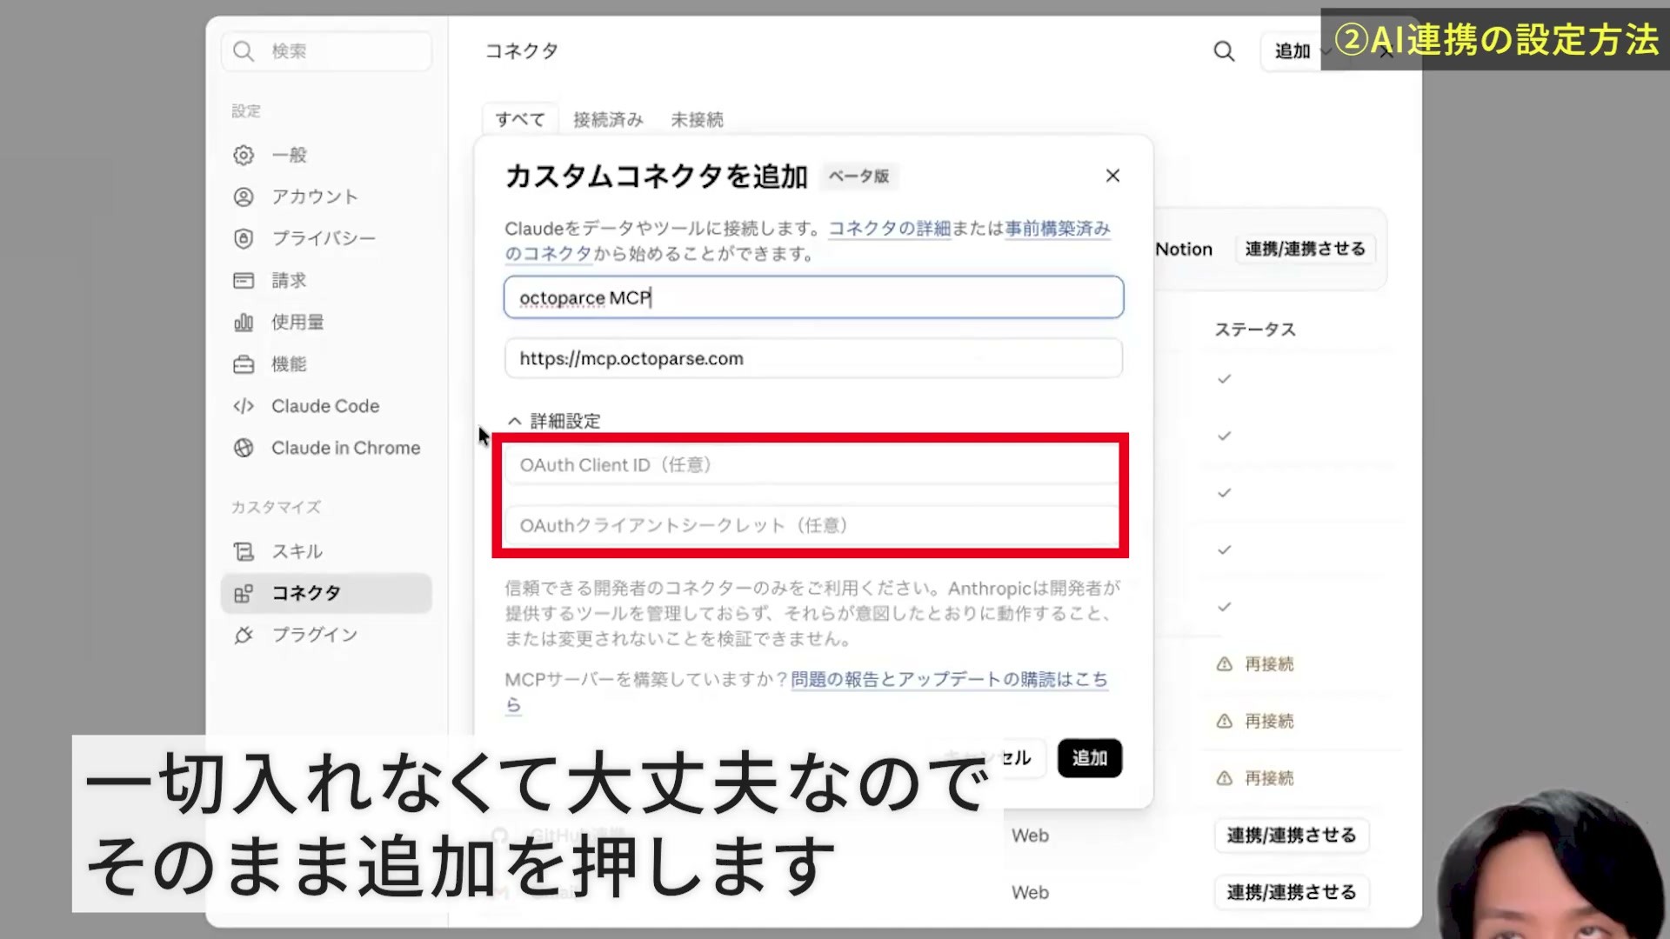Collapse the 詳細設定 section
Viewport: 1670px width, 939px height.
[x=554, y=421]
